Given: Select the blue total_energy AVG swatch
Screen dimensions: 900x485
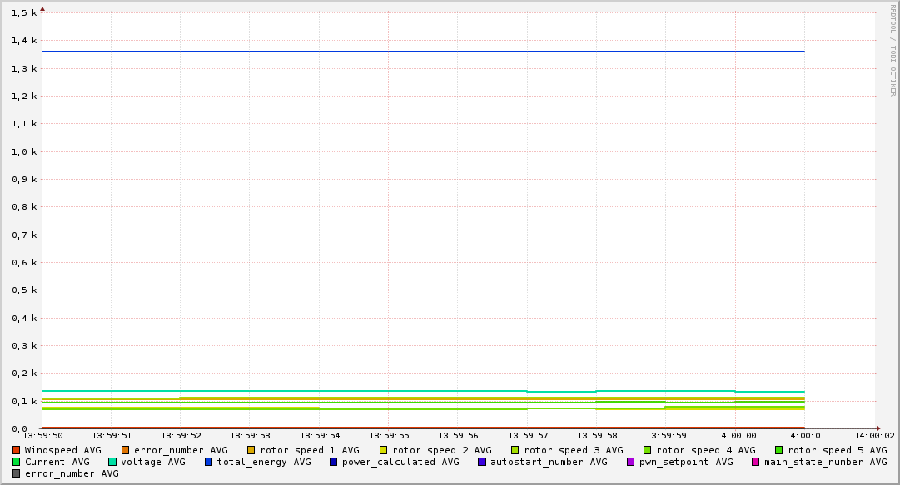Looking at the screenshot, I should click(x=209, y=462).
